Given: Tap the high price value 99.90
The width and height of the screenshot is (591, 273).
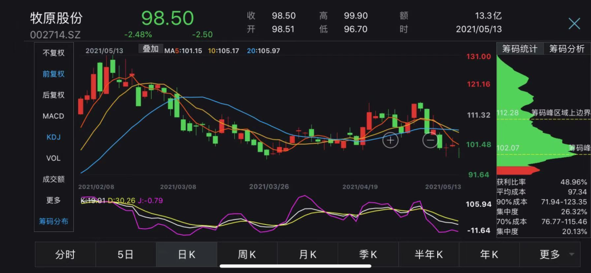Looking at the screenshot, I should pos(356,16).
